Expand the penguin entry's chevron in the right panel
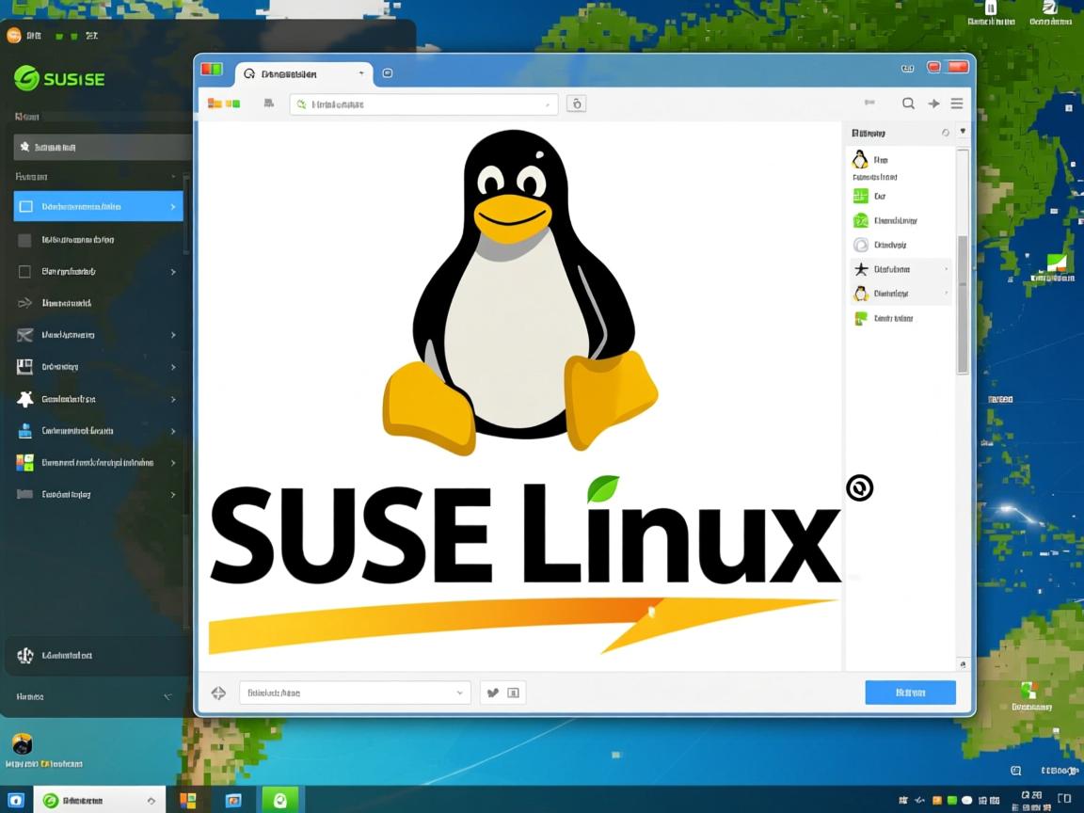 click(x=945, y=293)
